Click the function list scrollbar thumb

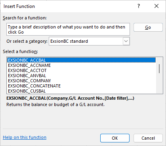tap(159, 68)
